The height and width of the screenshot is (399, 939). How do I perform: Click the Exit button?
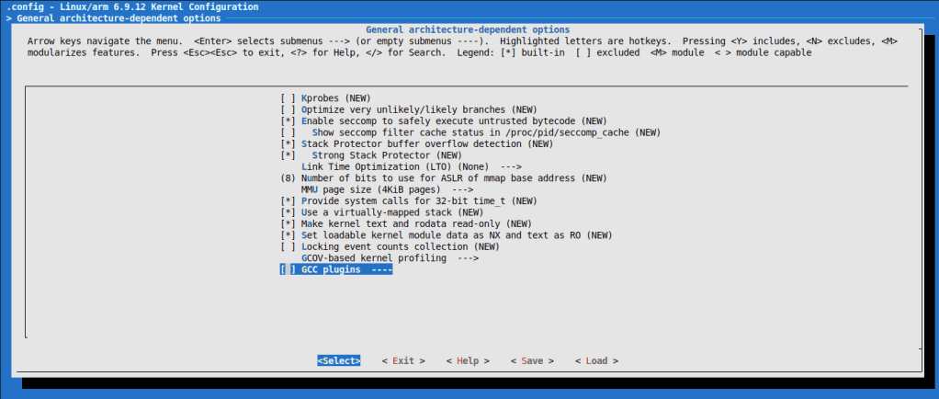pos(403,361)
